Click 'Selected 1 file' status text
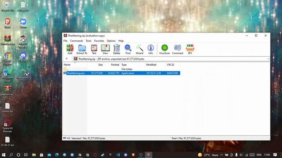Image resolution: width=282 pixels, height=158 pixels. (x=88, y=138)
